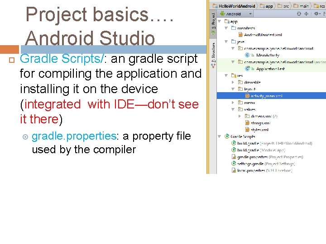Open the 2: Structure side tab
The image size is (326, 244).
[213, 55]
